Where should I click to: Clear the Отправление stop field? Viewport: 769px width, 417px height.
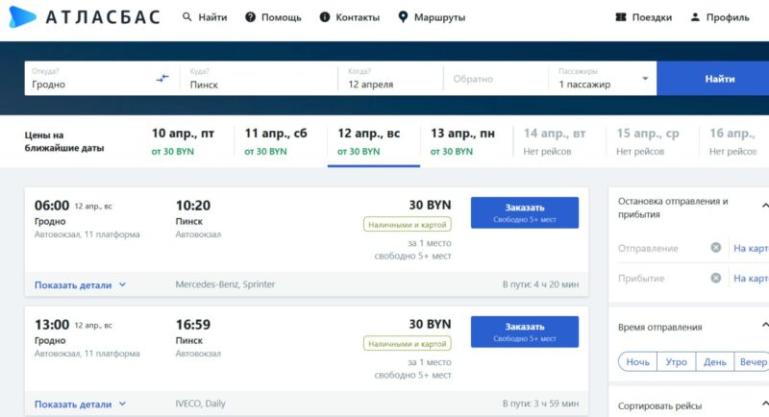(715, 248)
